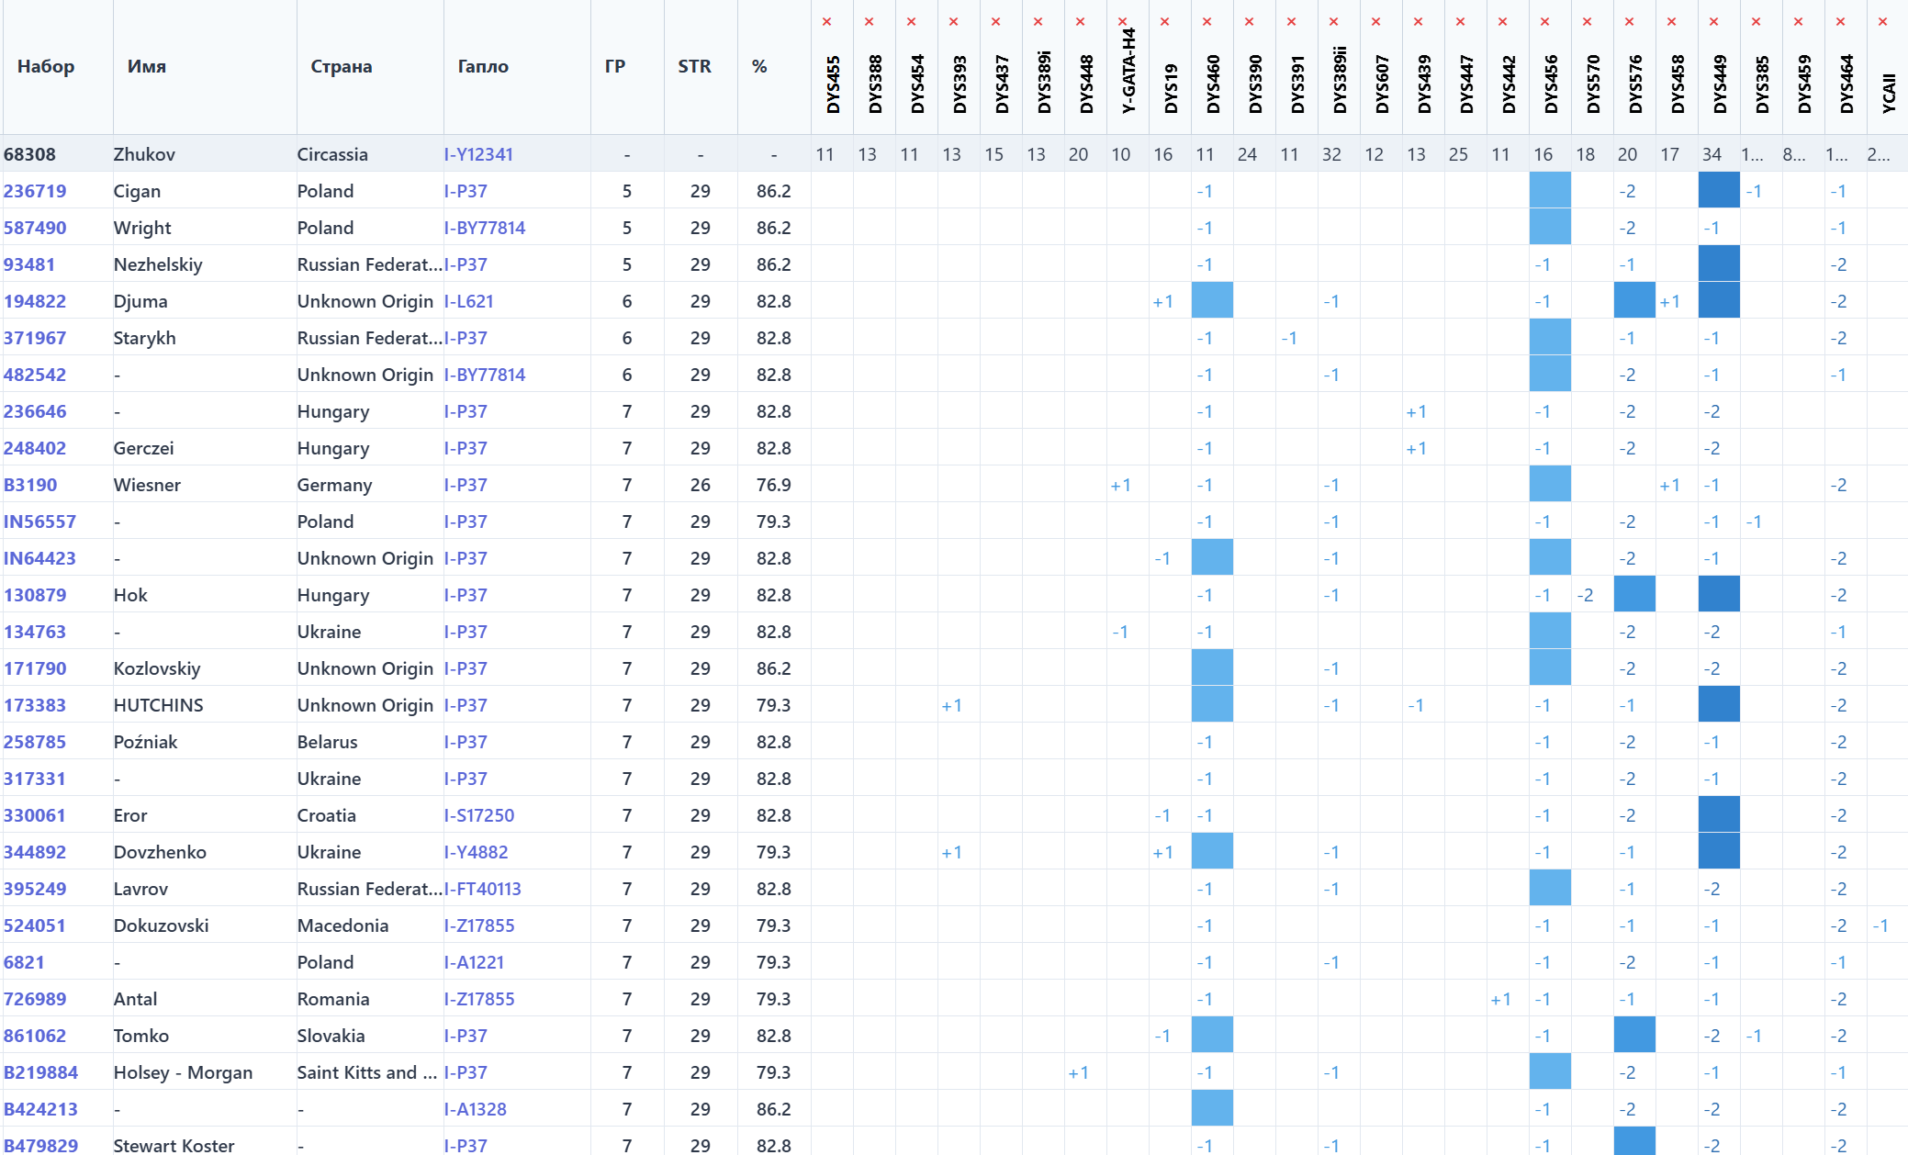The height and width of the screenshot is (1155, 1908).
Task: Remove the DYS464 column
Action: [x=1840, y=22]
